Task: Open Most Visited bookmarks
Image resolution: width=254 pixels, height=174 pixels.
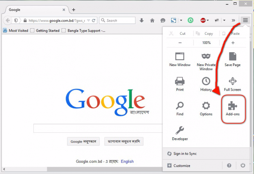Action: click(x=16, y=30)
